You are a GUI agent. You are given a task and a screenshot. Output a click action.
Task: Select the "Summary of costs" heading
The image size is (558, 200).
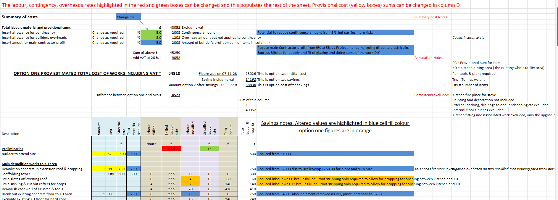[20, 17]
